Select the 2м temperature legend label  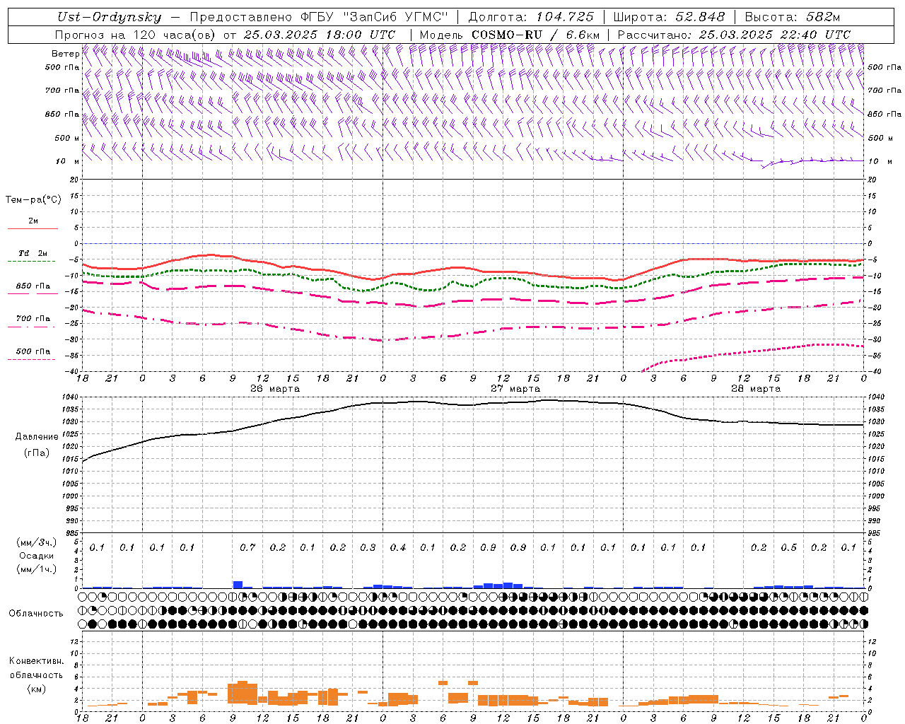[x=33, y=221]
